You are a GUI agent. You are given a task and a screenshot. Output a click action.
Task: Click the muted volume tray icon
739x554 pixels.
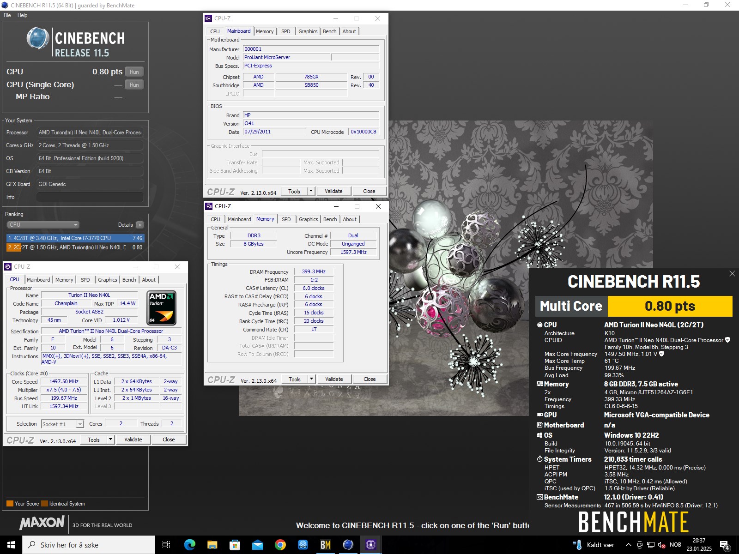(x=661, y=545)
